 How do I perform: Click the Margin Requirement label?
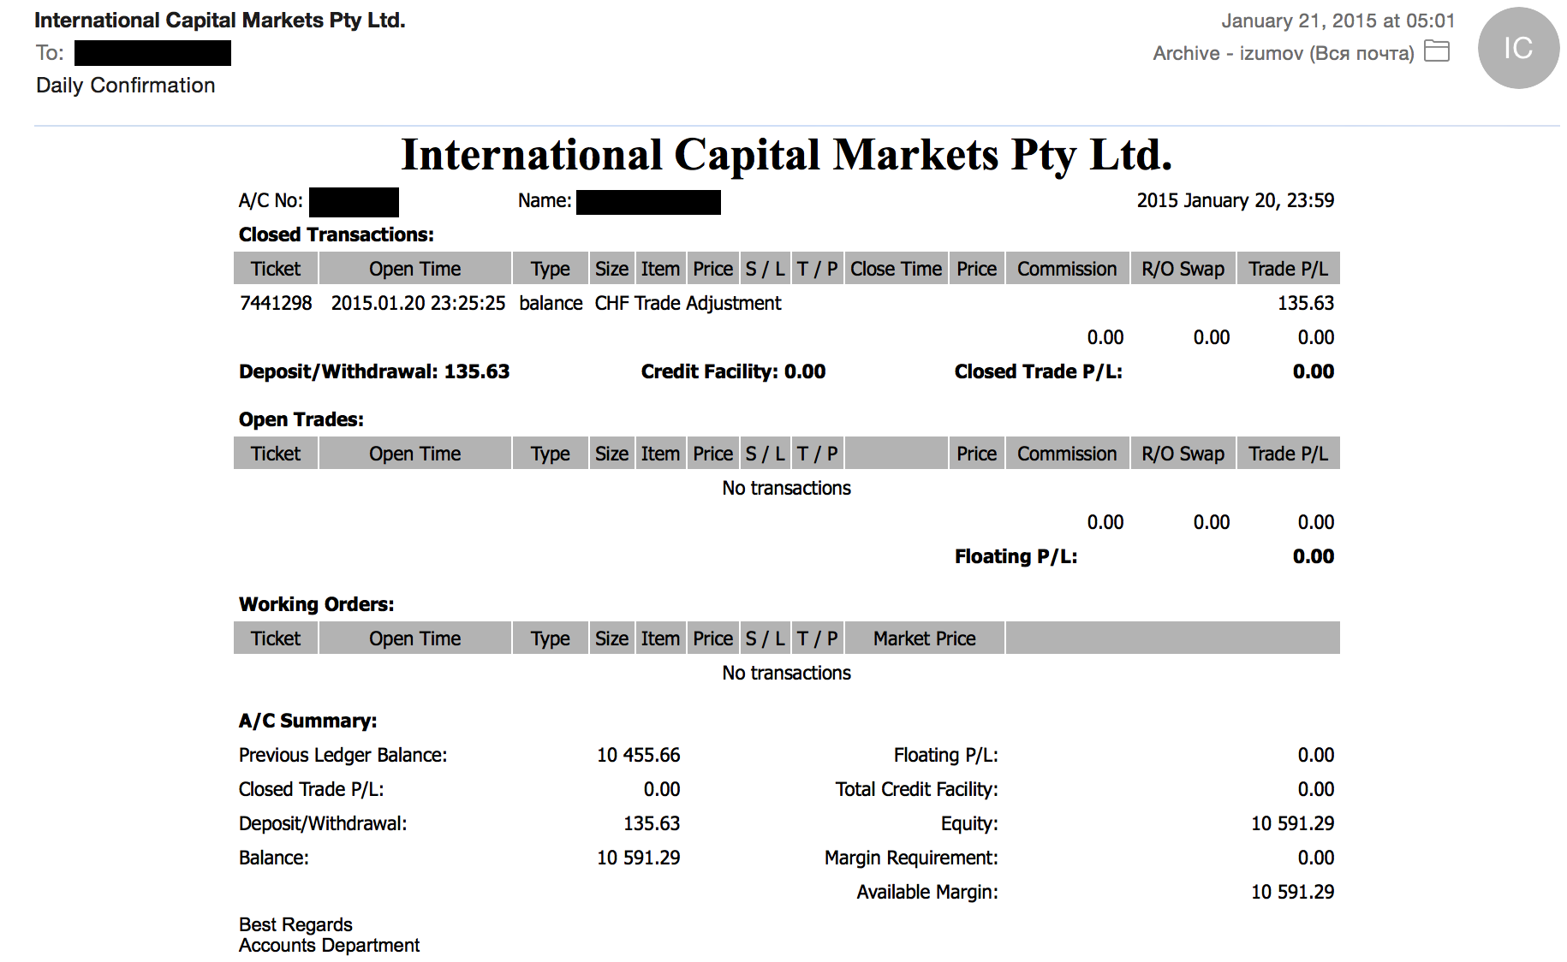pos(911,858)
